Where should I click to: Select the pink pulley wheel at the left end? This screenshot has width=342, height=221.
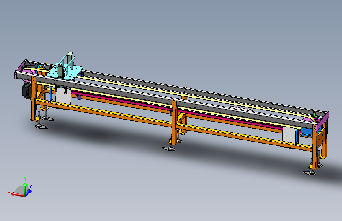click(28, 71)
